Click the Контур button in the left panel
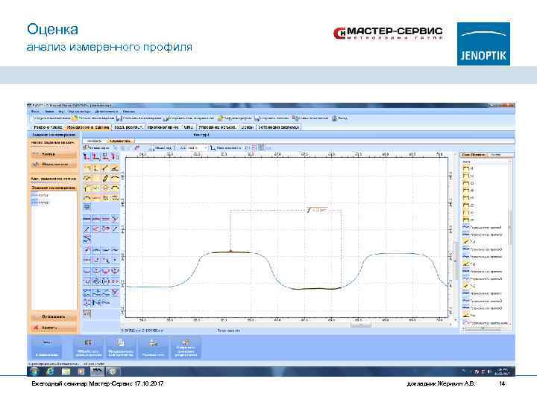 click(53, 154)
